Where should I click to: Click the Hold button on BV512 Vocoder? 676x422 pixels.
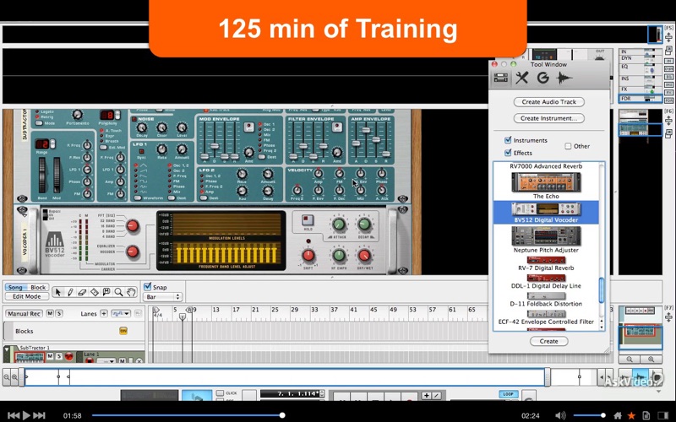click(x=308, y=220)
